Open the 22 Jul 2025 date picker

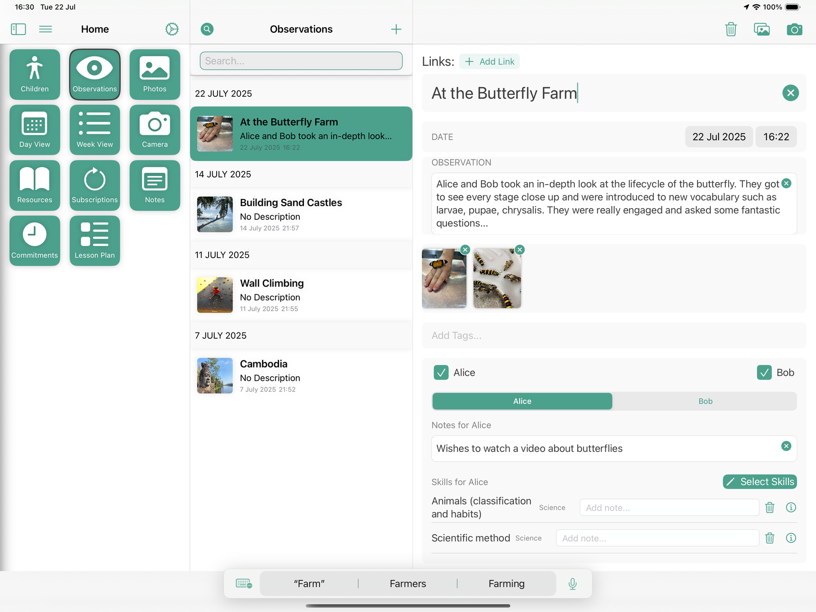(718, 137)
